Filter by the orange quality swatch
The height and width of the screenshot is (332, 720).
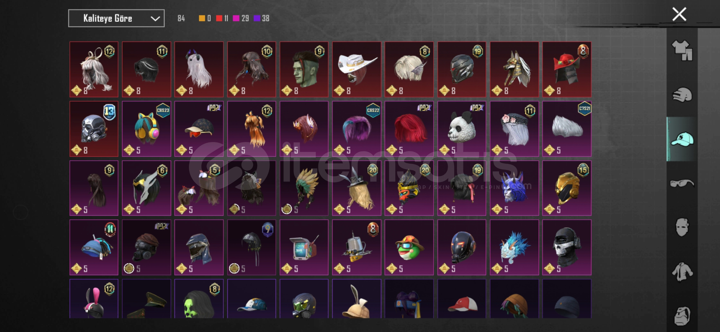(202, 18)
